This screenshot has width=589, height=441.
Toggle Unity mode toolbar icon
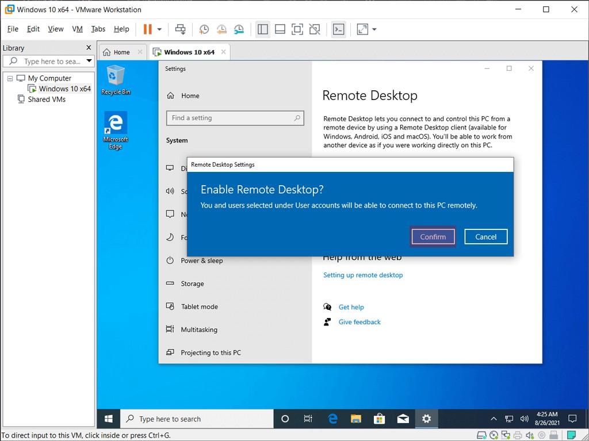point(315,29)
